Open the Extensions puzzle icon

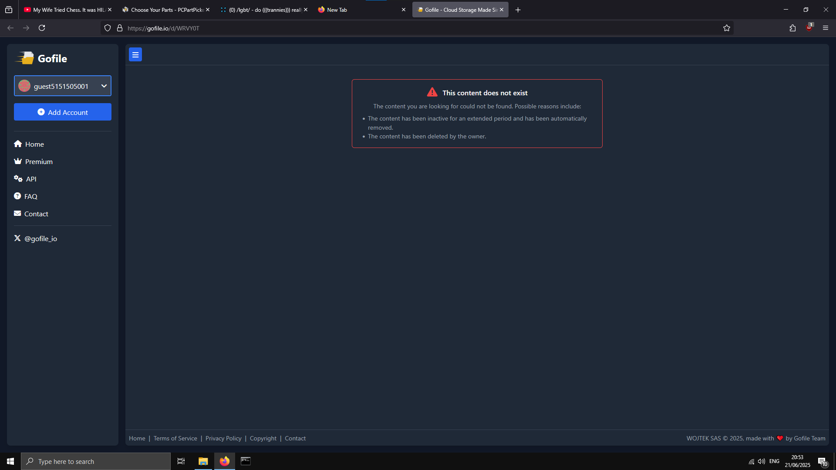coord(792,28)
